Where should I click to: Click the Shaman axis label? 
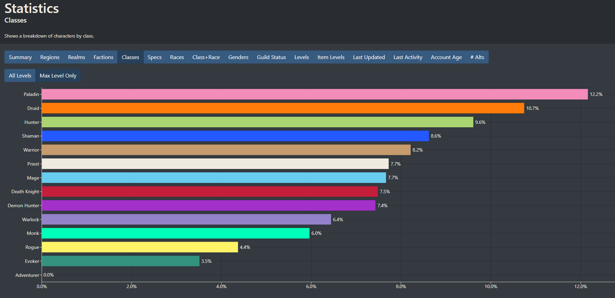pyautogui.click(x=30, y=136)
